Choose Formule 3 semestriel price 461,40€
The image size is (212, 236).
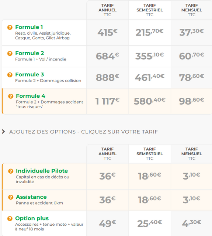click(x=150, y=78)
